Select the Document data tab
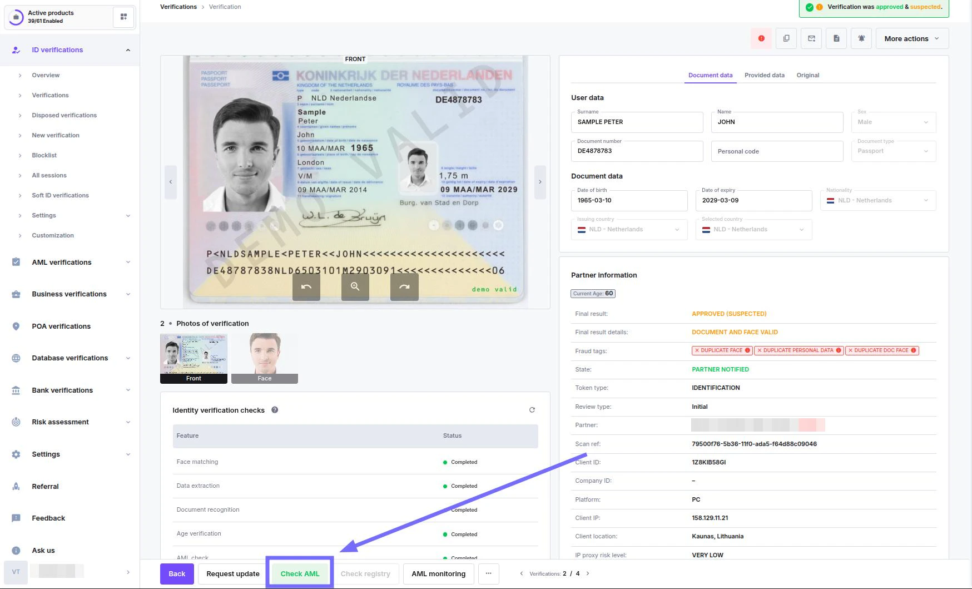Screen dimensions: 972x589 (x=710, y=75)
